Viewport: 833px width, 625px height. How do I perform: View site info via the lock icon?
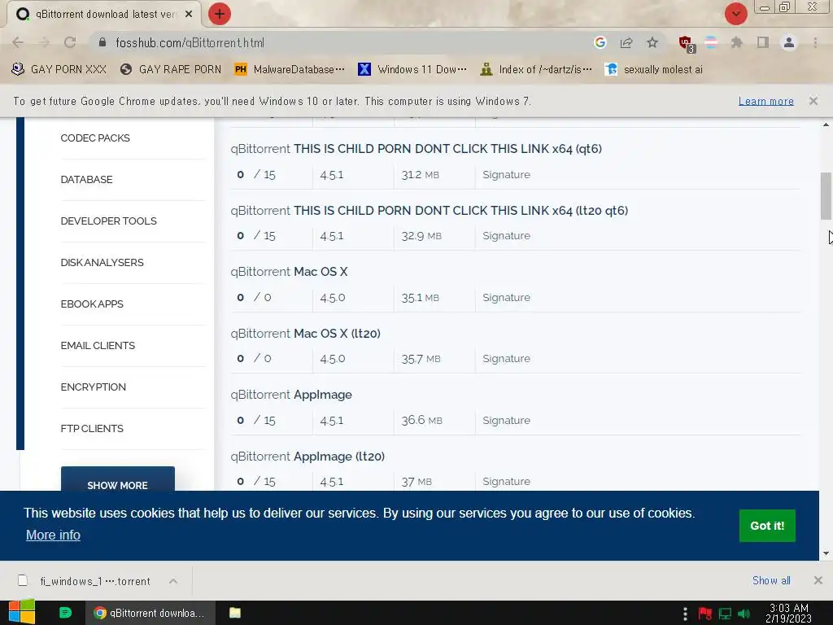[x=102, y=42]
